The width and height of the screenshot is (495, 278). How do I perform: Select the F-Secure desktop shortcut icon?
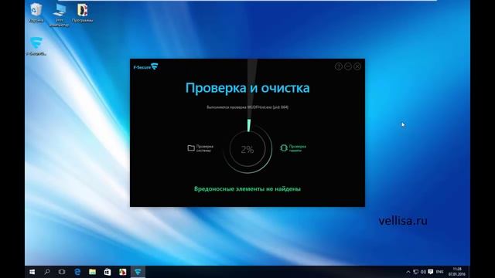36,46
